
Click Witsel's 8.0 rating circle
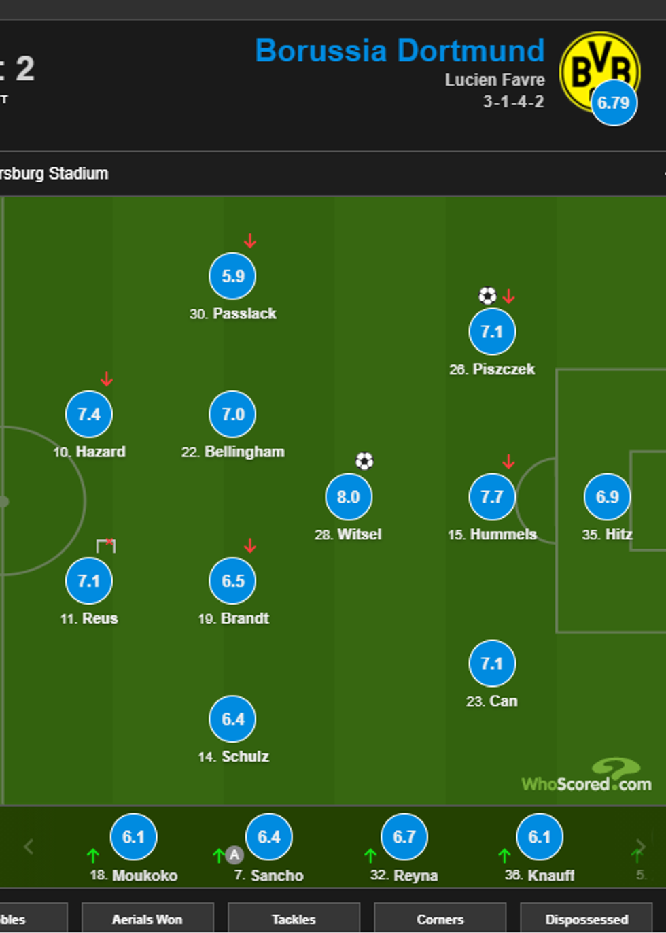[x=349, y=497]
